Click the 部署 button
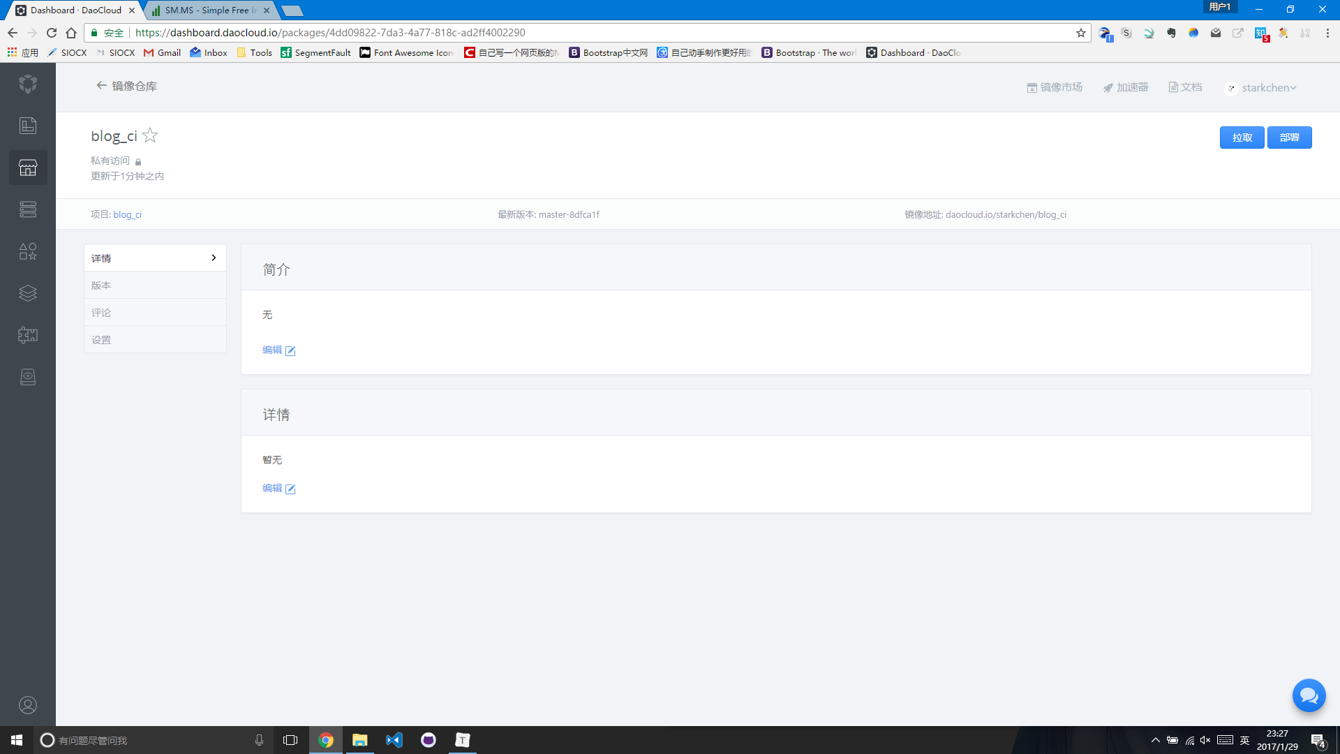Viewport: 1340px width, 754px height. click(1289, 138)
